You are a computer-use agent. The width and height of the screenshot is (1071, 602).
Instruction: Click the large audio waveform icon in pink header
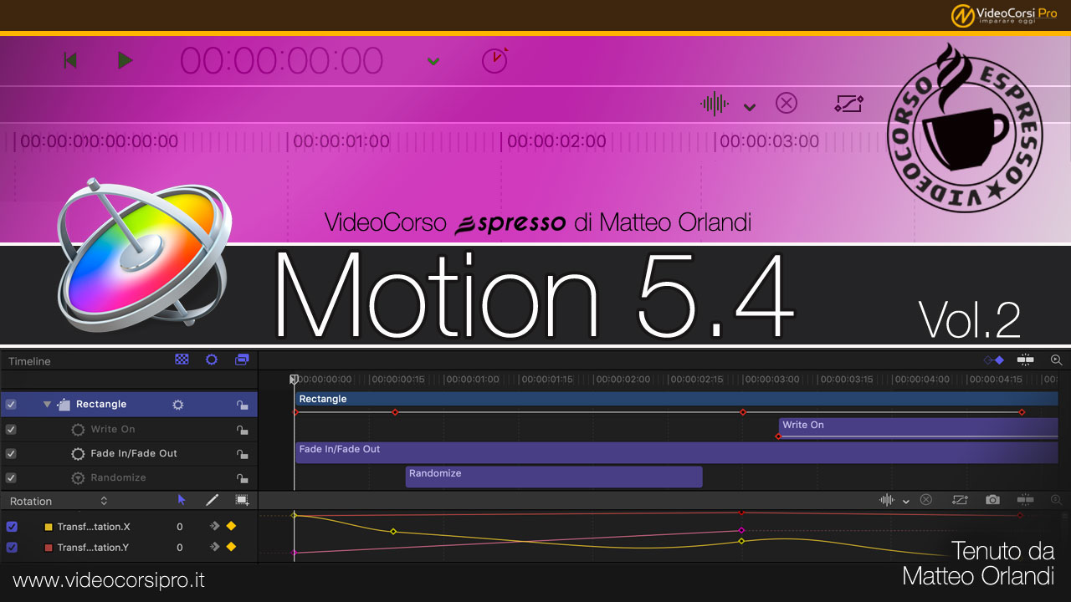coord(715,104)
